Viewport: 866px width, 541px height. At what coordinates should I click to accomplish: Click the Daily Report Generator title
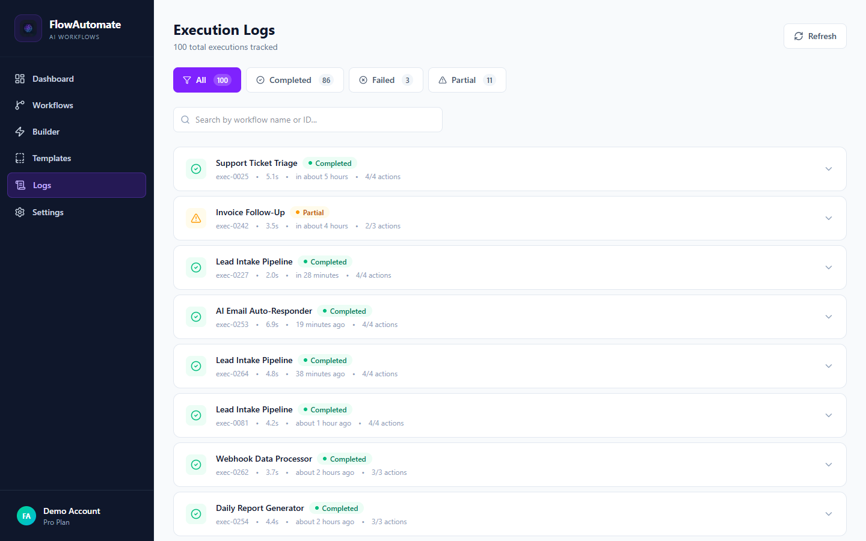[260, 508]
